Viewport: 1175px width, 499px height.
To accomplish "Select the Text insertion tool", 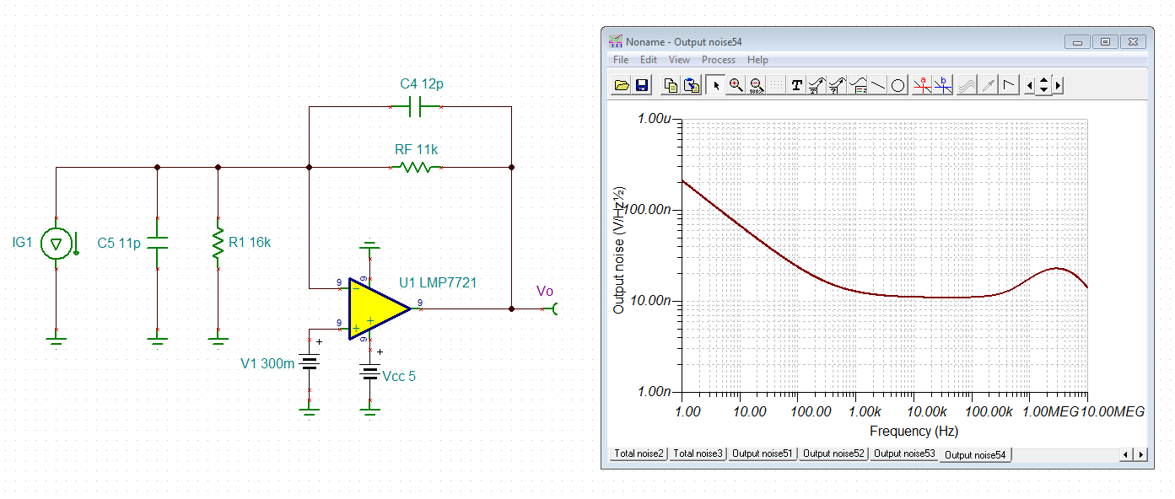I will [x=796, y=84].
